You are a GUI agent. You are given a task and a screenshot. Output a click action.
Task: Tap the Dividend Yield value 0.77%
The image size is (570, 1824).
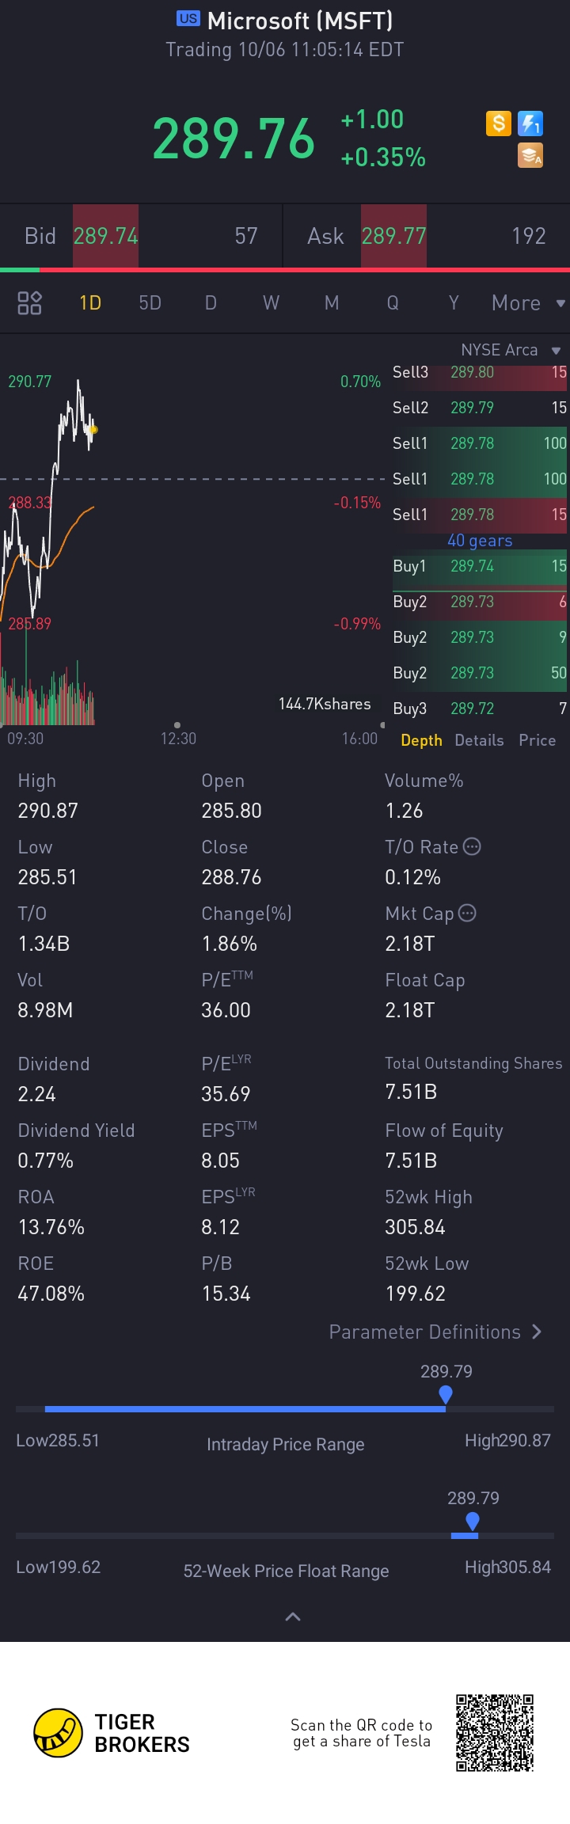coord(46,1161)
